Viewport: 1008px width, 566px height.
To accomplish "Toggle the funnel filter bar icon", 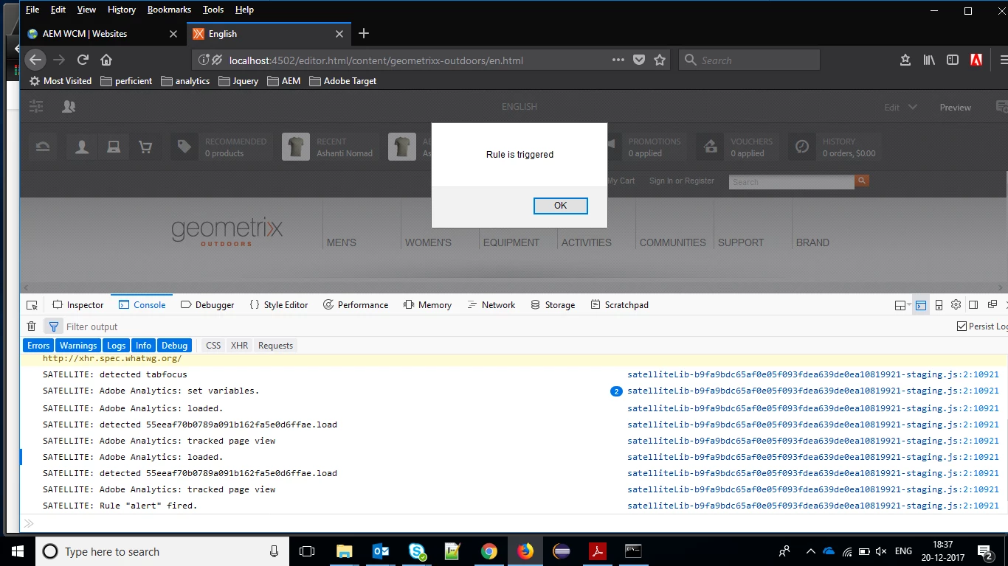I will pos(54,326).
